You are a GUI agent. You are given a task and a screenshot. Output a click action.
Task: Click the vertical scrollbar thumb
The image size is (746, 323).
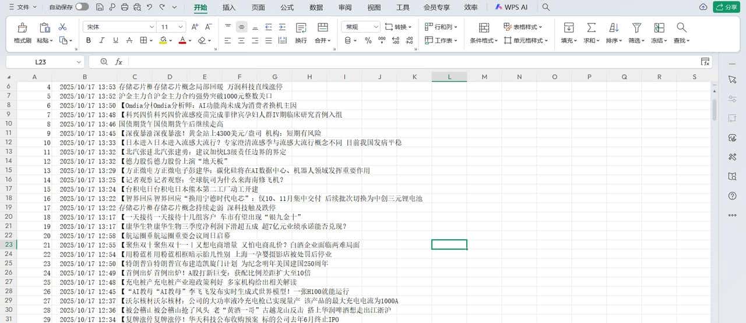tap(715, 109)
